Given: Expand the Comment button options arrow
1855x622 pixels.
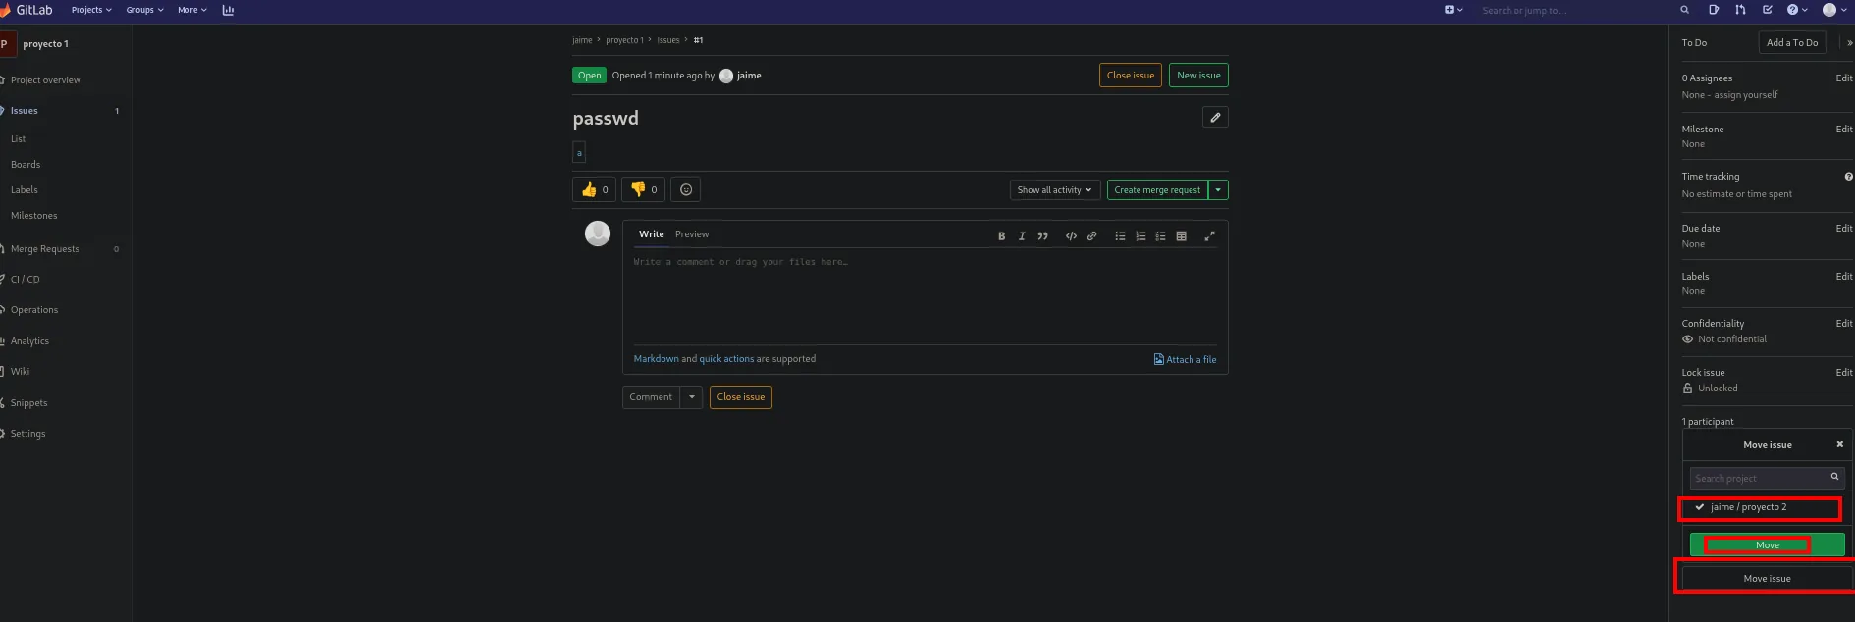Looking at the screenshot, I should pyautogui.click(x=692, y=397).
